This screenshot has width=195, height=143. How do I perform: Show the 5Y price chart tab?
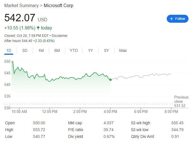coord(107,51)
